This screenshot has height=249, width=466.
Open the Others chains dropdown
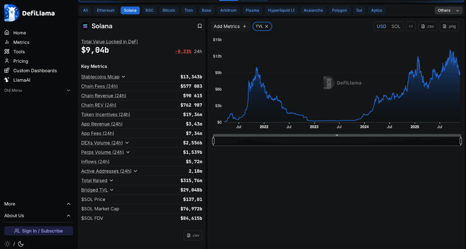pyautogui.click(x=448, y=10)
